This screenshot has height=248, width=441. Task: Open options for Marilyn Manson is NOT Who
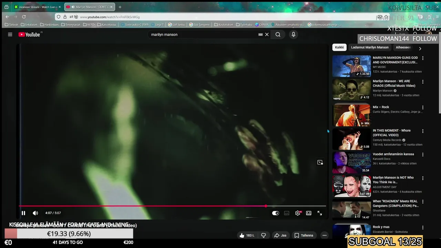(x=423, y=178)
